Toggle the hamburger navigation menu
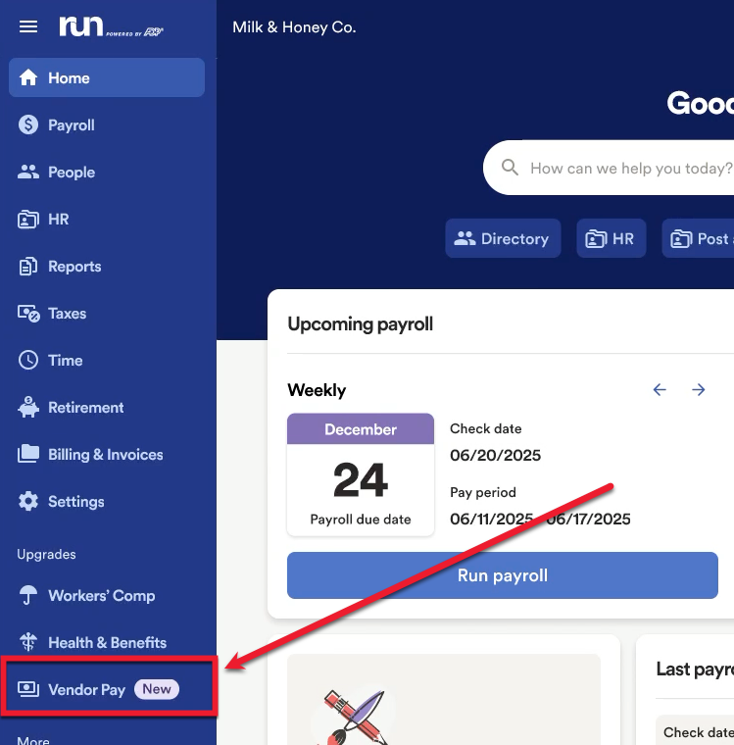Screen dimensions: 734x745 (28, 26)
